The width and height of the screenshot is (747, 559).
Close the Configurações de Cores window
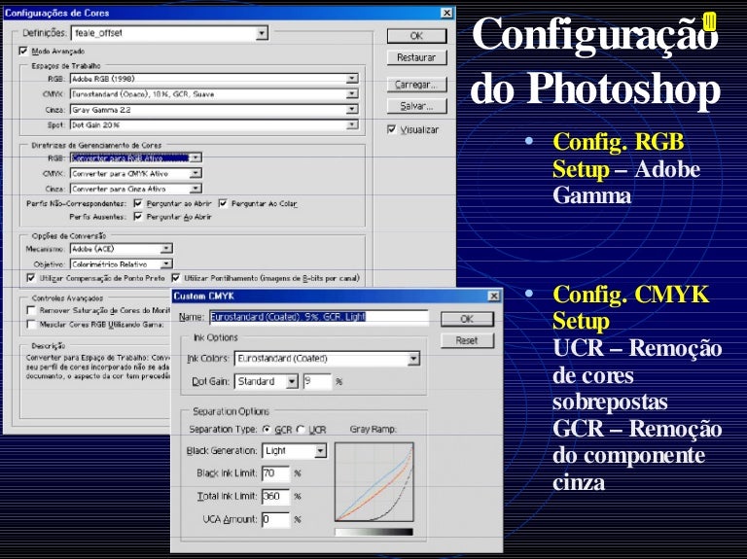pos(445,13)
